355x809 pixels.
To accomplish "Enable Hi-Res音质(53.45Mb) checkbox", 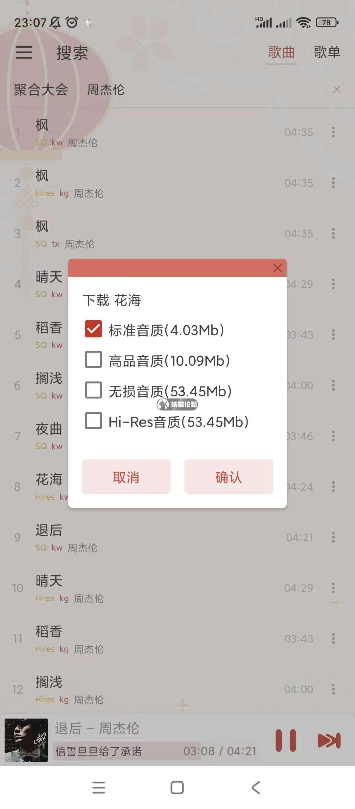I will point(93,421).
